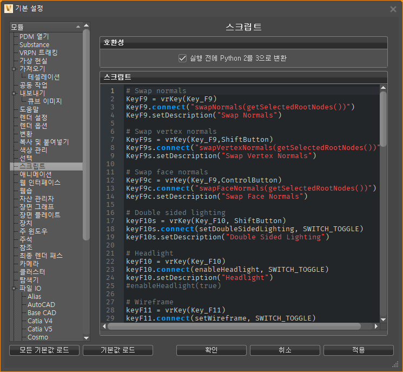Click script line "# Swap normals"
Image resolution: width=403 pixels, height=372 pixels.
pos(156,91)
